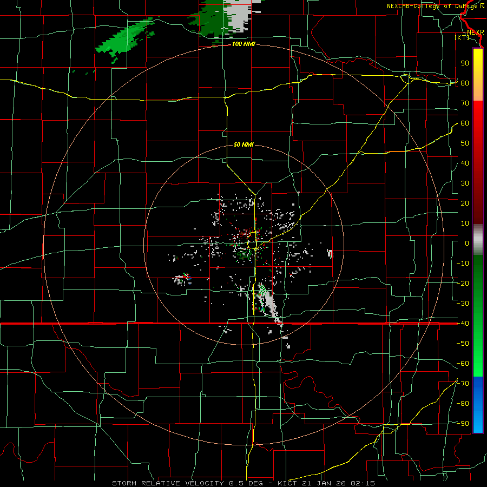Click the Storm Relative Velocity caption at bottom

tap(243, 483)
